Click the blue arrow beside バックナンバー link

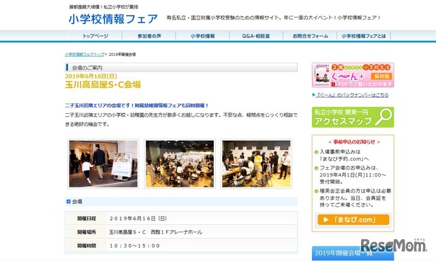click(x=313, y=95)
